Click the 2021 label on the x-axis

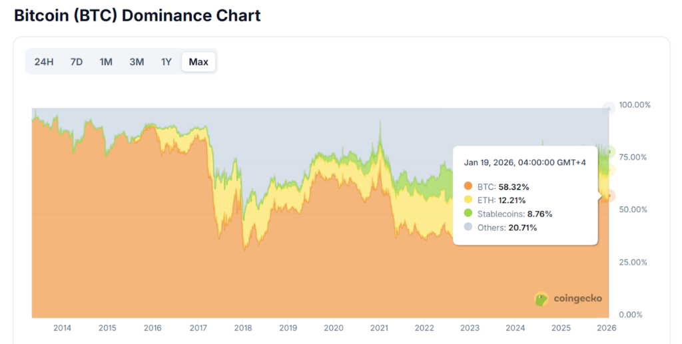click(x=379, y=328)
